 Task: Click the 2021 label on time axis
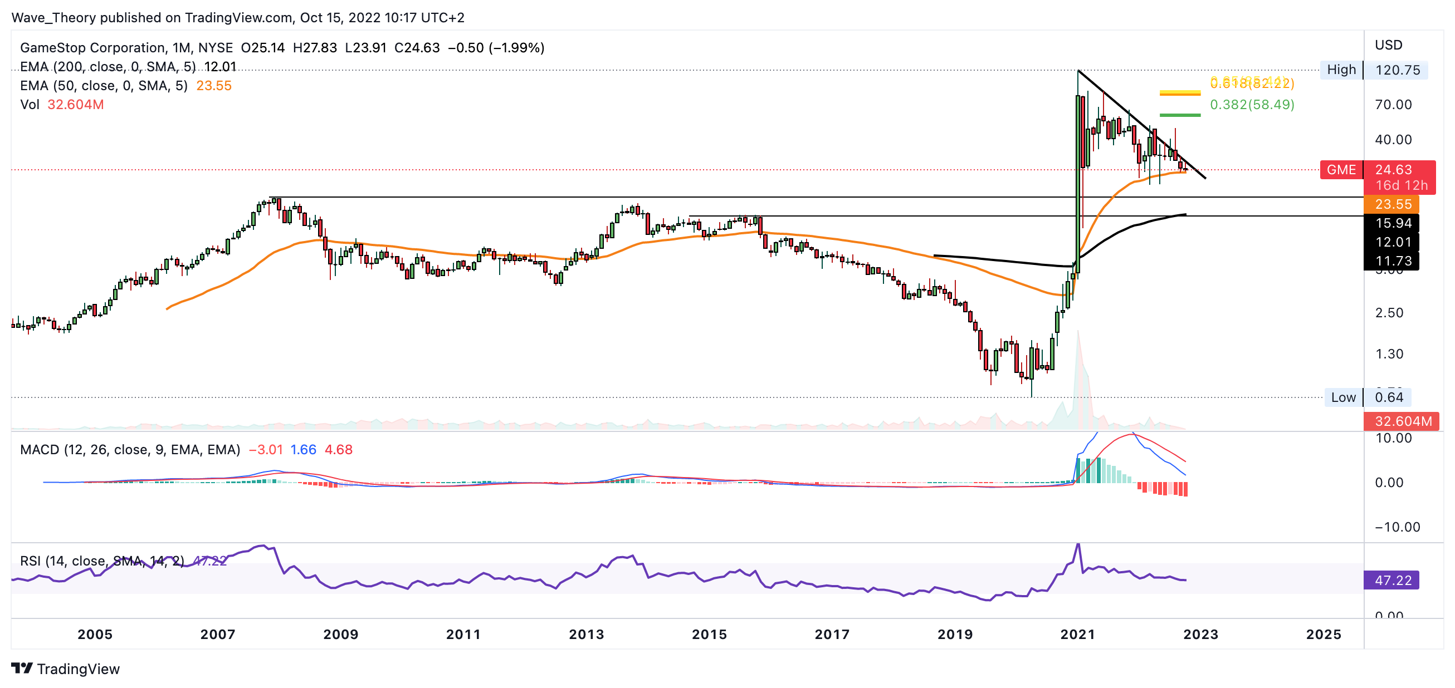1077,635
